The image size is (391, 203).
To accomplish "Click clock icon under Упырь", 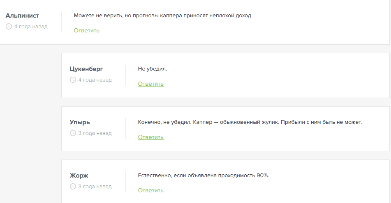I will pos(73,133).
